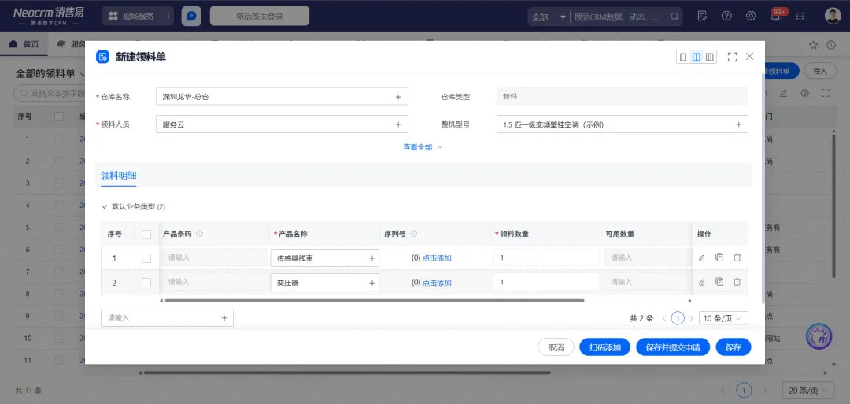
Task: Open the 10条/页 page size dropdown
Action: click(723, 318)
